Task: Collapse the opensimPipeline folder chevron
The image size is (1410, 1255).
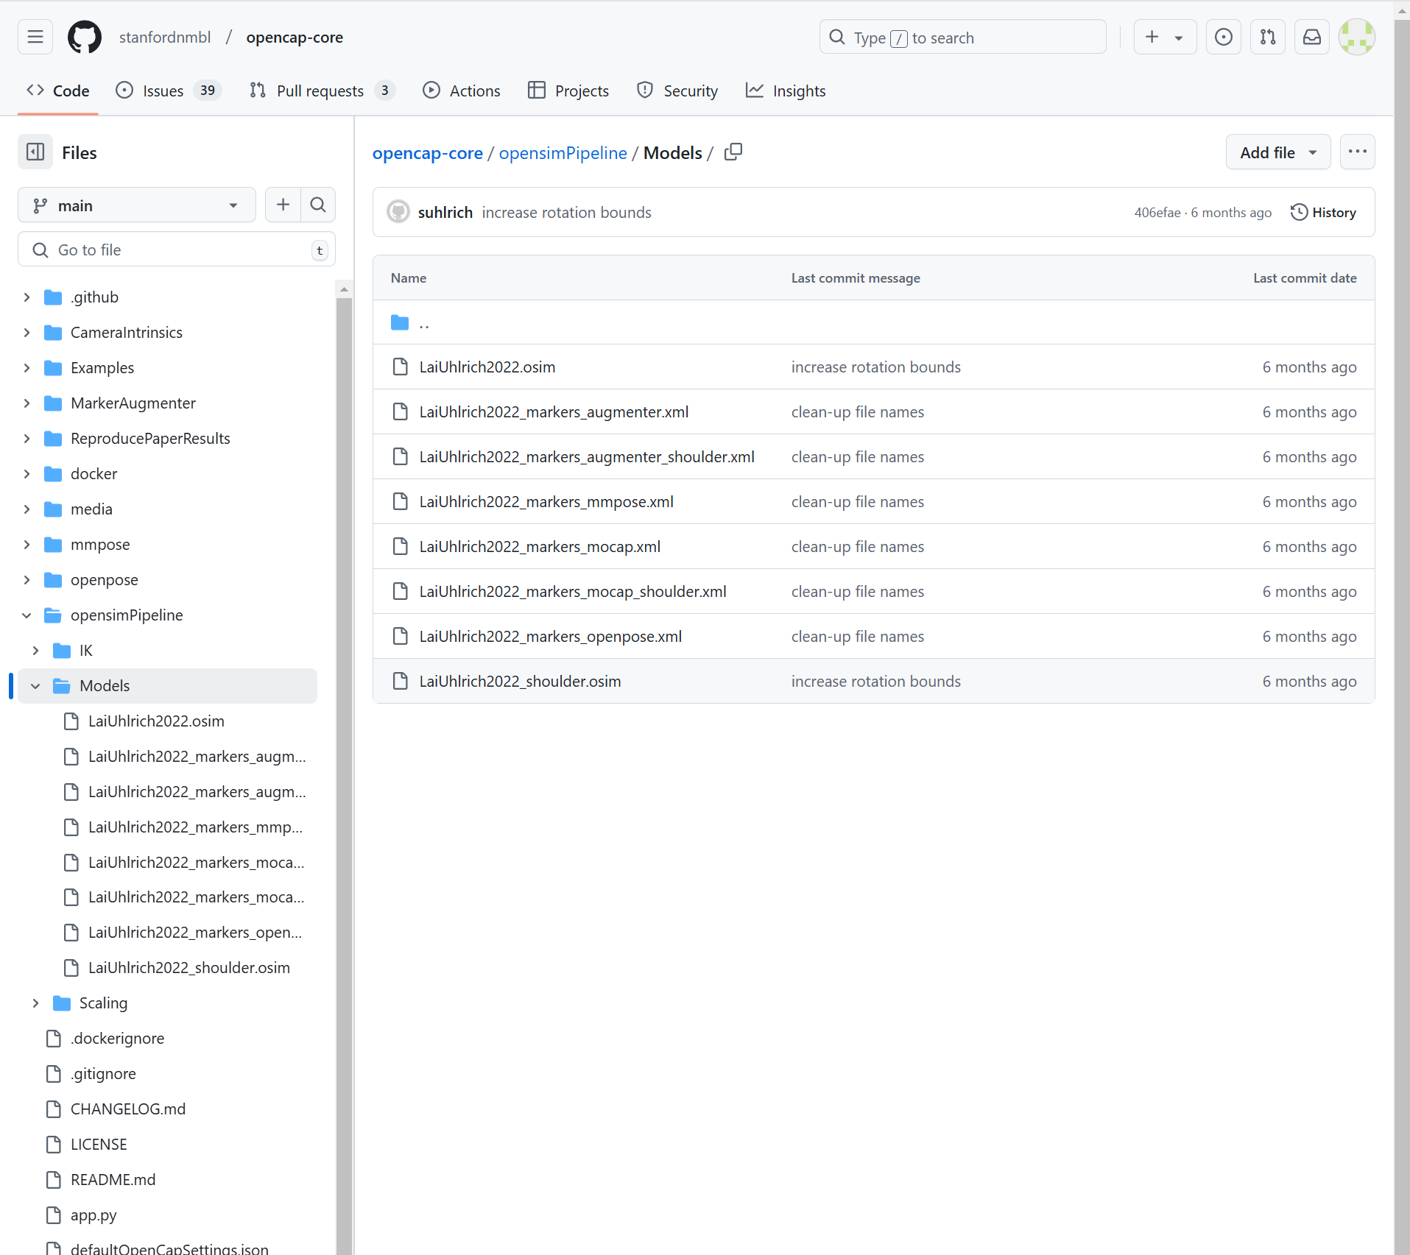Action: pyautogui.click(x=27, y=615)
